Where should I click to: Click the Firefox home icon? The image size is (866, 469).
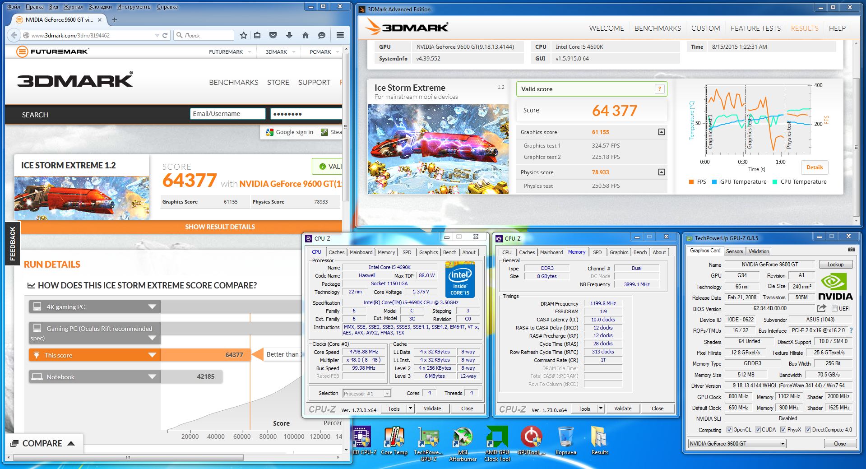coord(306,35)
